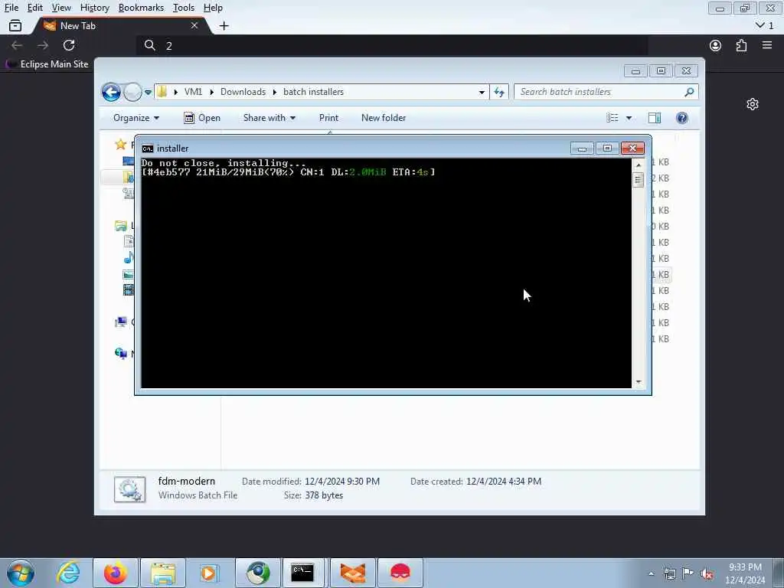Open the view options dropdown arrow
The height and width of the screenshot is (588, 784).
tap(629, 118)
